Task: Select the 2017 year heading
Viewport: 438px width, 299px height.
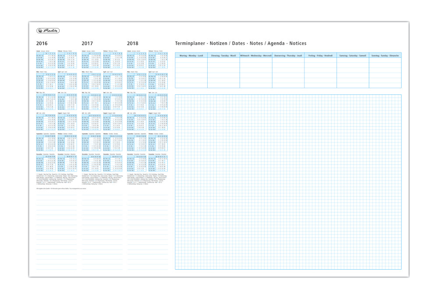Action: [87, 44]
